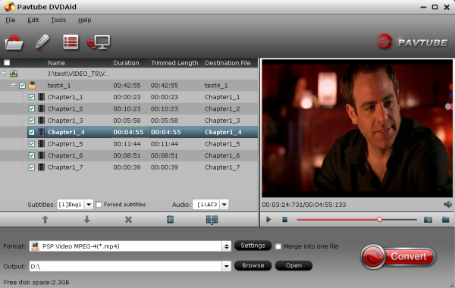Collapse the J:\test\VIDEO_TS tree node

click(4, 74)
